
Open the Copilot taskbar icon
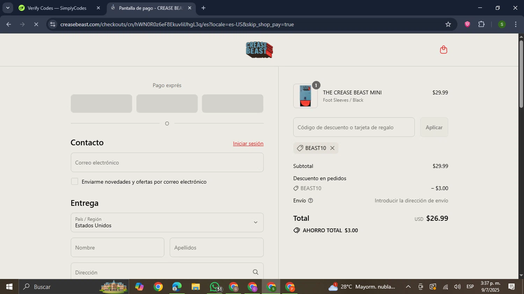pos(139,287)
